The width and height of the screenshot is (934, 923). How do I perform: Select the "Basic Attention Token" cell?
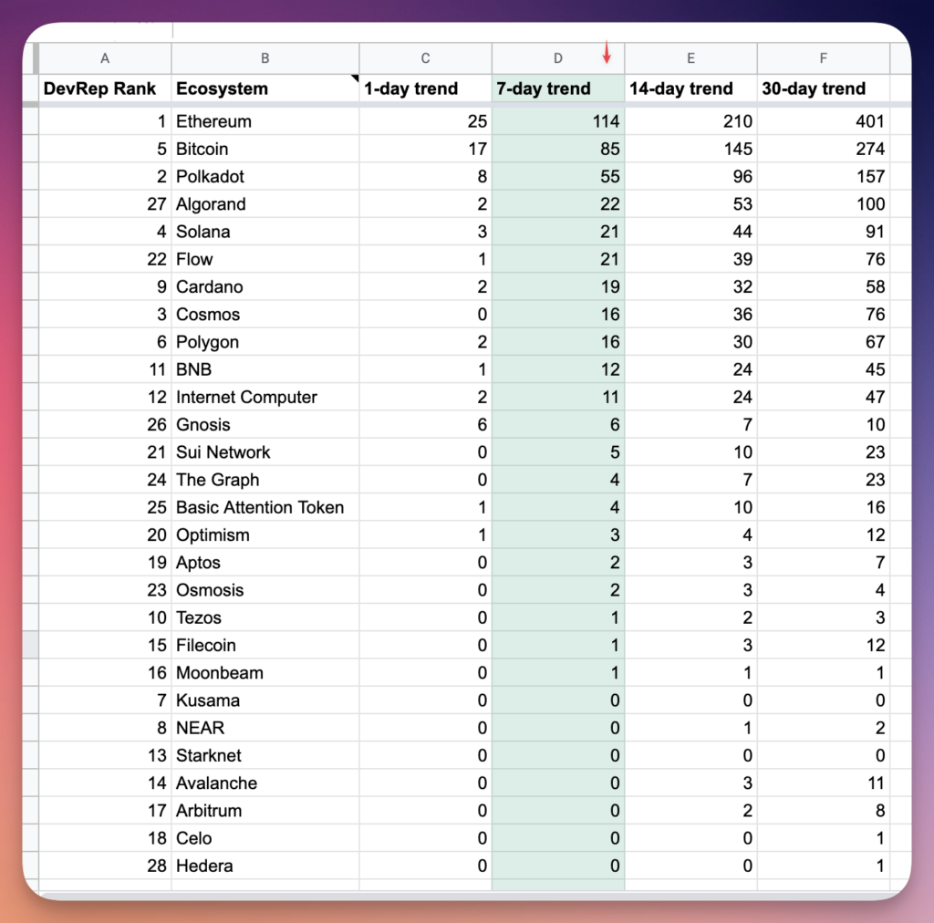coord(265,507)
